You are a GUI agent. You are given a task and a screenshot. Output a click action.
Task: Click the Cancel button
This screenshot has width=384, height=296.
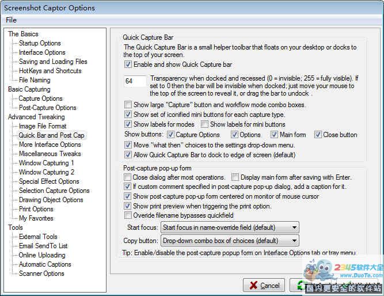[x=264, y=285]
